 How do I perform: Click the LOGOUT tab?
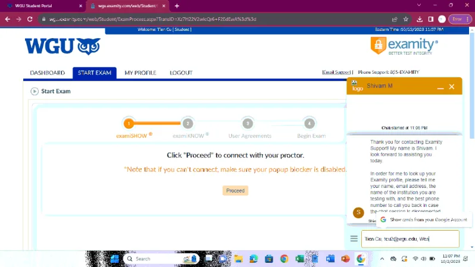click(x=181, y=73)
